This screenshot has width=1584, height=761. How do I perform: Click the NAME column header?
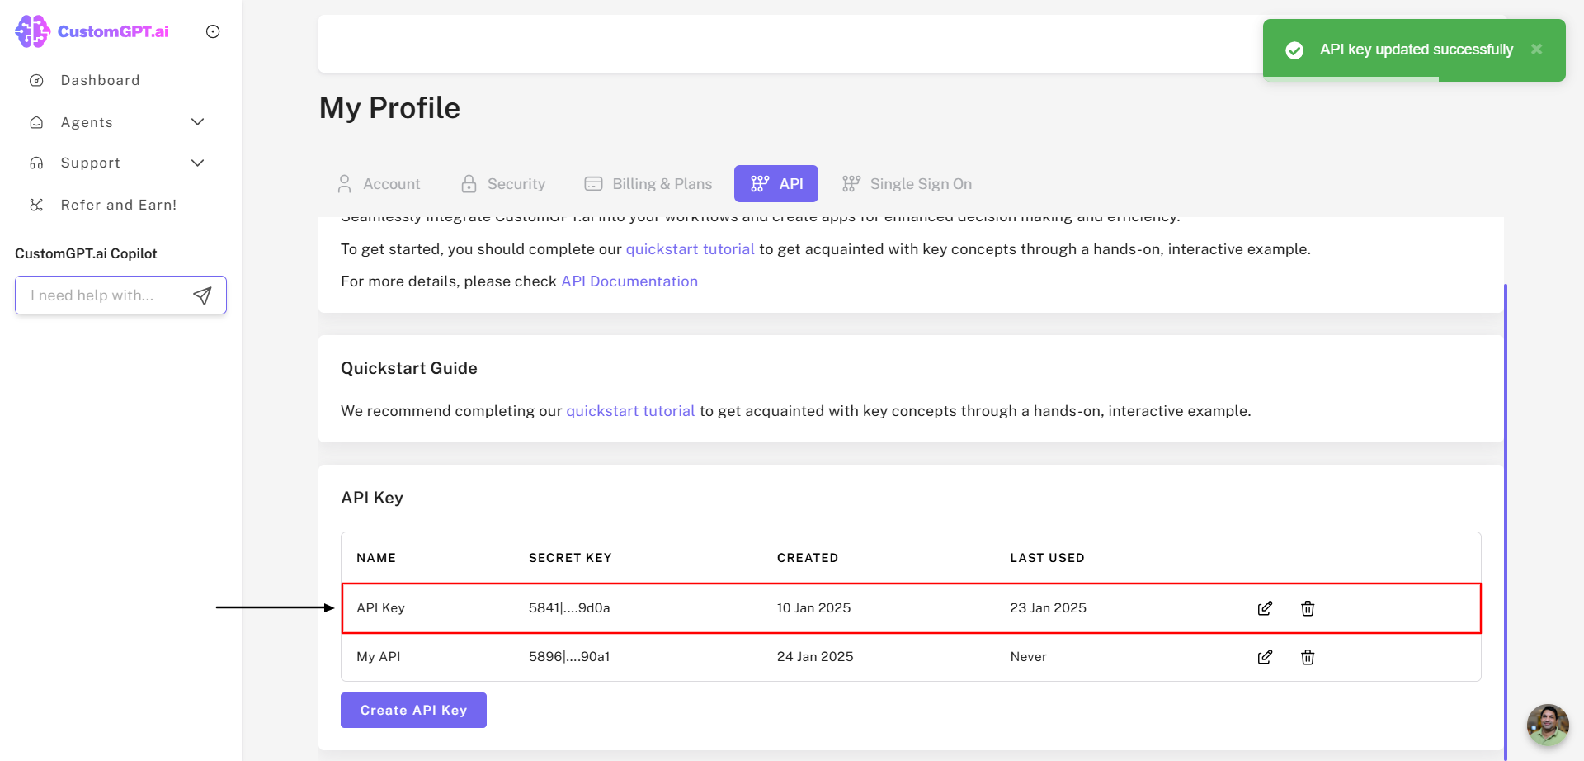click(x=376, y=558)
